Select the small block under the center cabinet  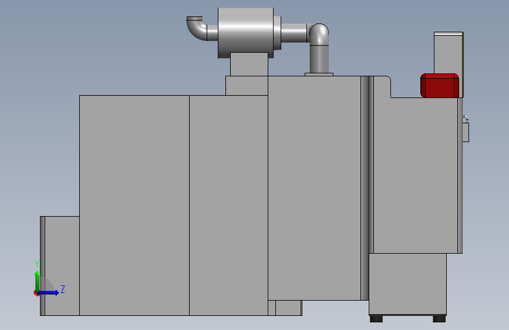tap(285, 308)
